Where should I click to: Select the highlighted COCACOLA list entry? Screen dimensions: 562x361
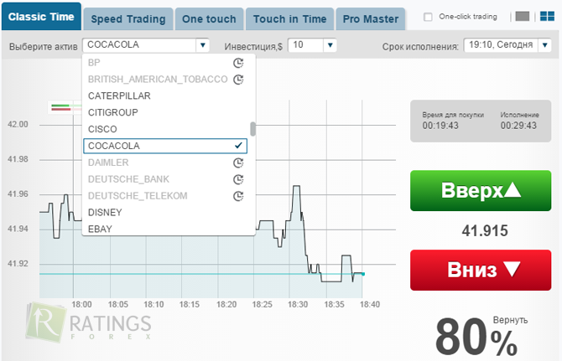[x=165, y=146]
